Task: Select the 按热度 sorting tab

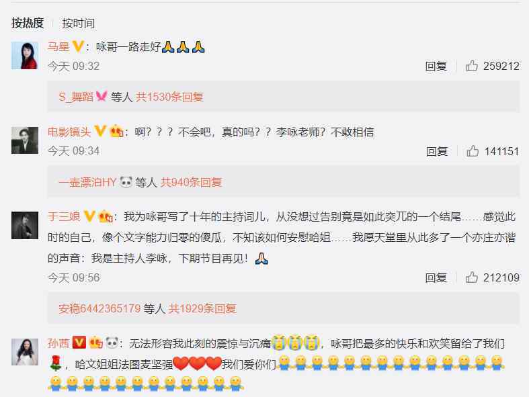Action: (28, 23)
